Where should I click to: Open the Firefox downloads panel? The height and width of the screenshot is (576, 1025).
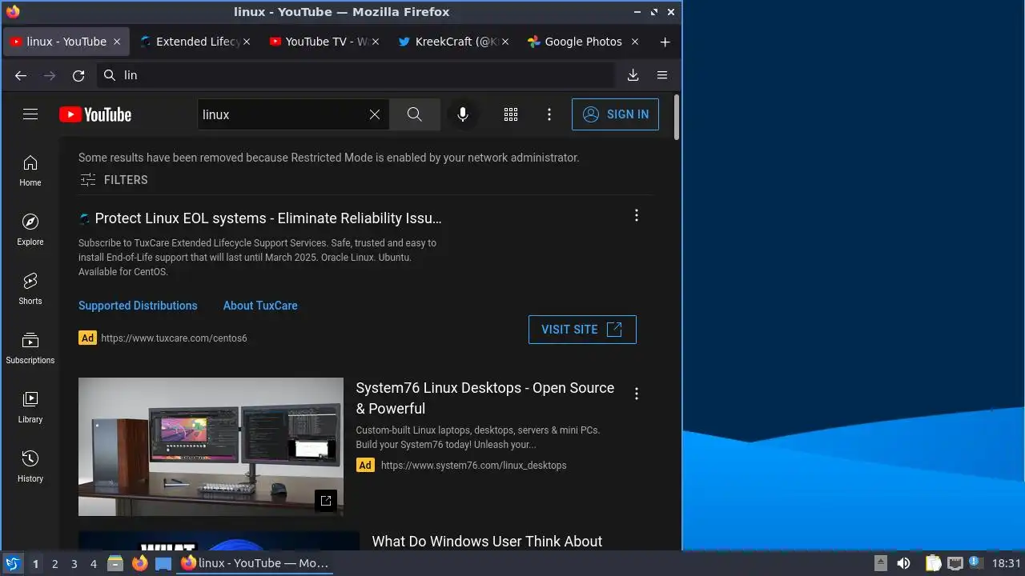[x=633, y=75]
